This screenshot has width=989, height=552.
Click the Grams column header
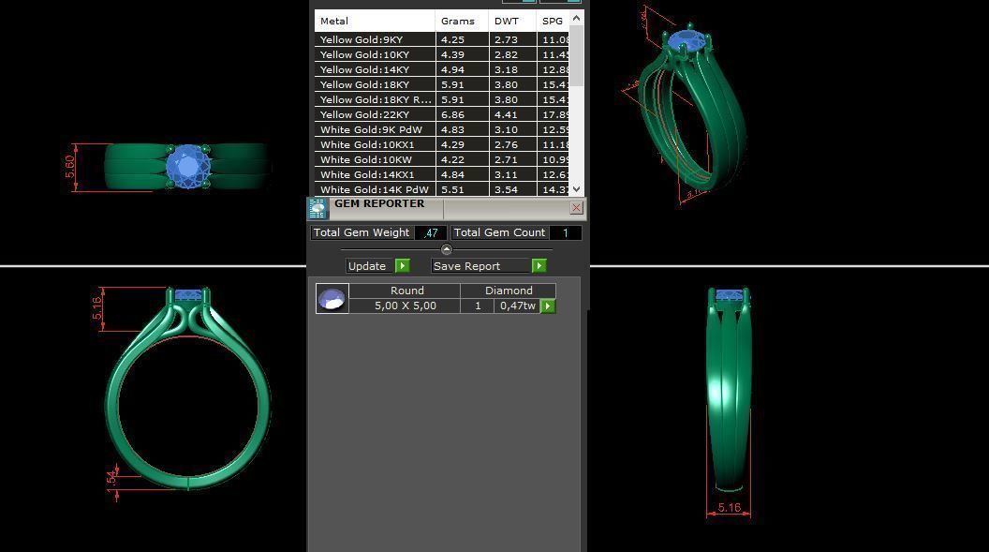click(462, 21)
